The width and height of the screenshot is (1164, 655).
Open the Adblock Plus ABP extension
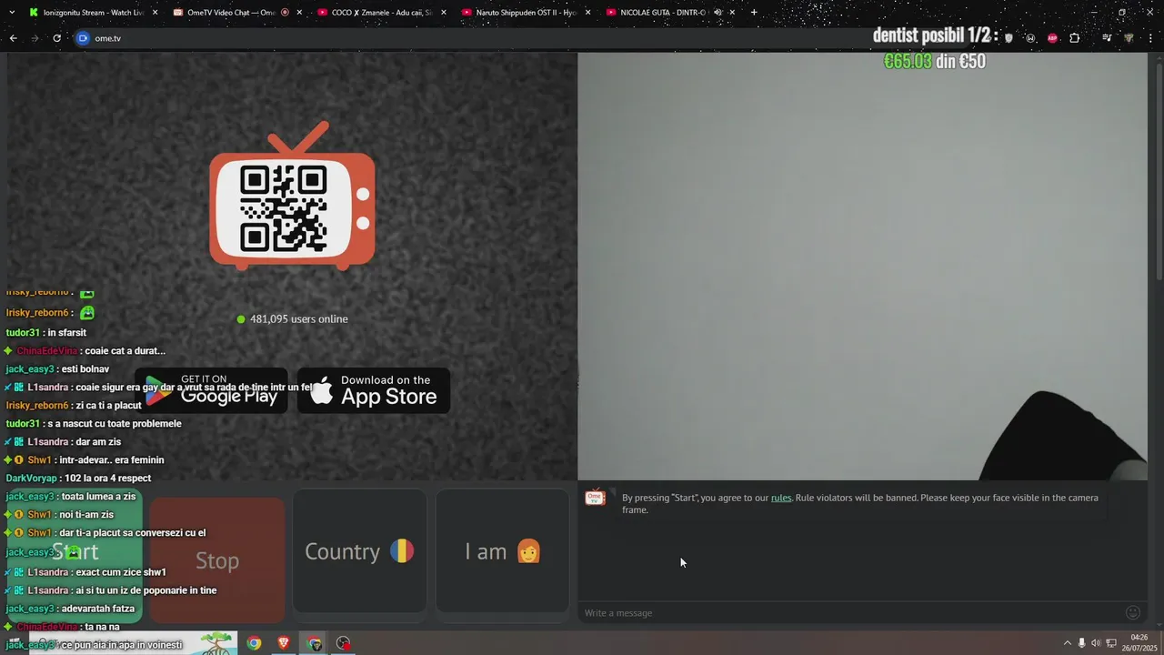pyautogui.click(x=1052, y=38)
